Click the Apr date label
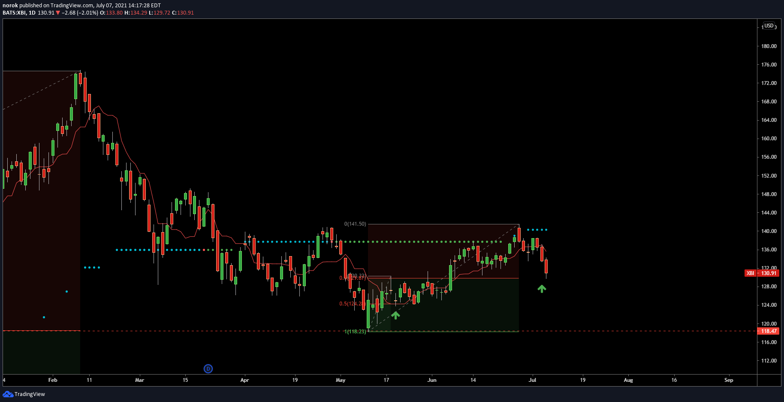 pos(244,380)
